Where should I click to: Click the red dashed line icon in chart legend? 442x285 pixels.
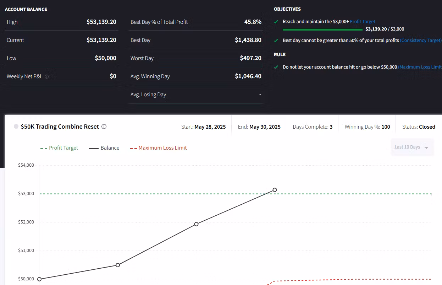tap(133, 148)
